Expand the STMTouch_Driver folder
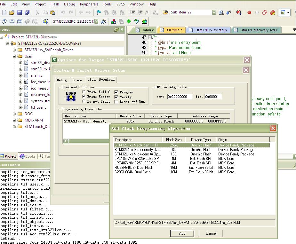Screen dimensions: 296x244 [x=14, y=127]
